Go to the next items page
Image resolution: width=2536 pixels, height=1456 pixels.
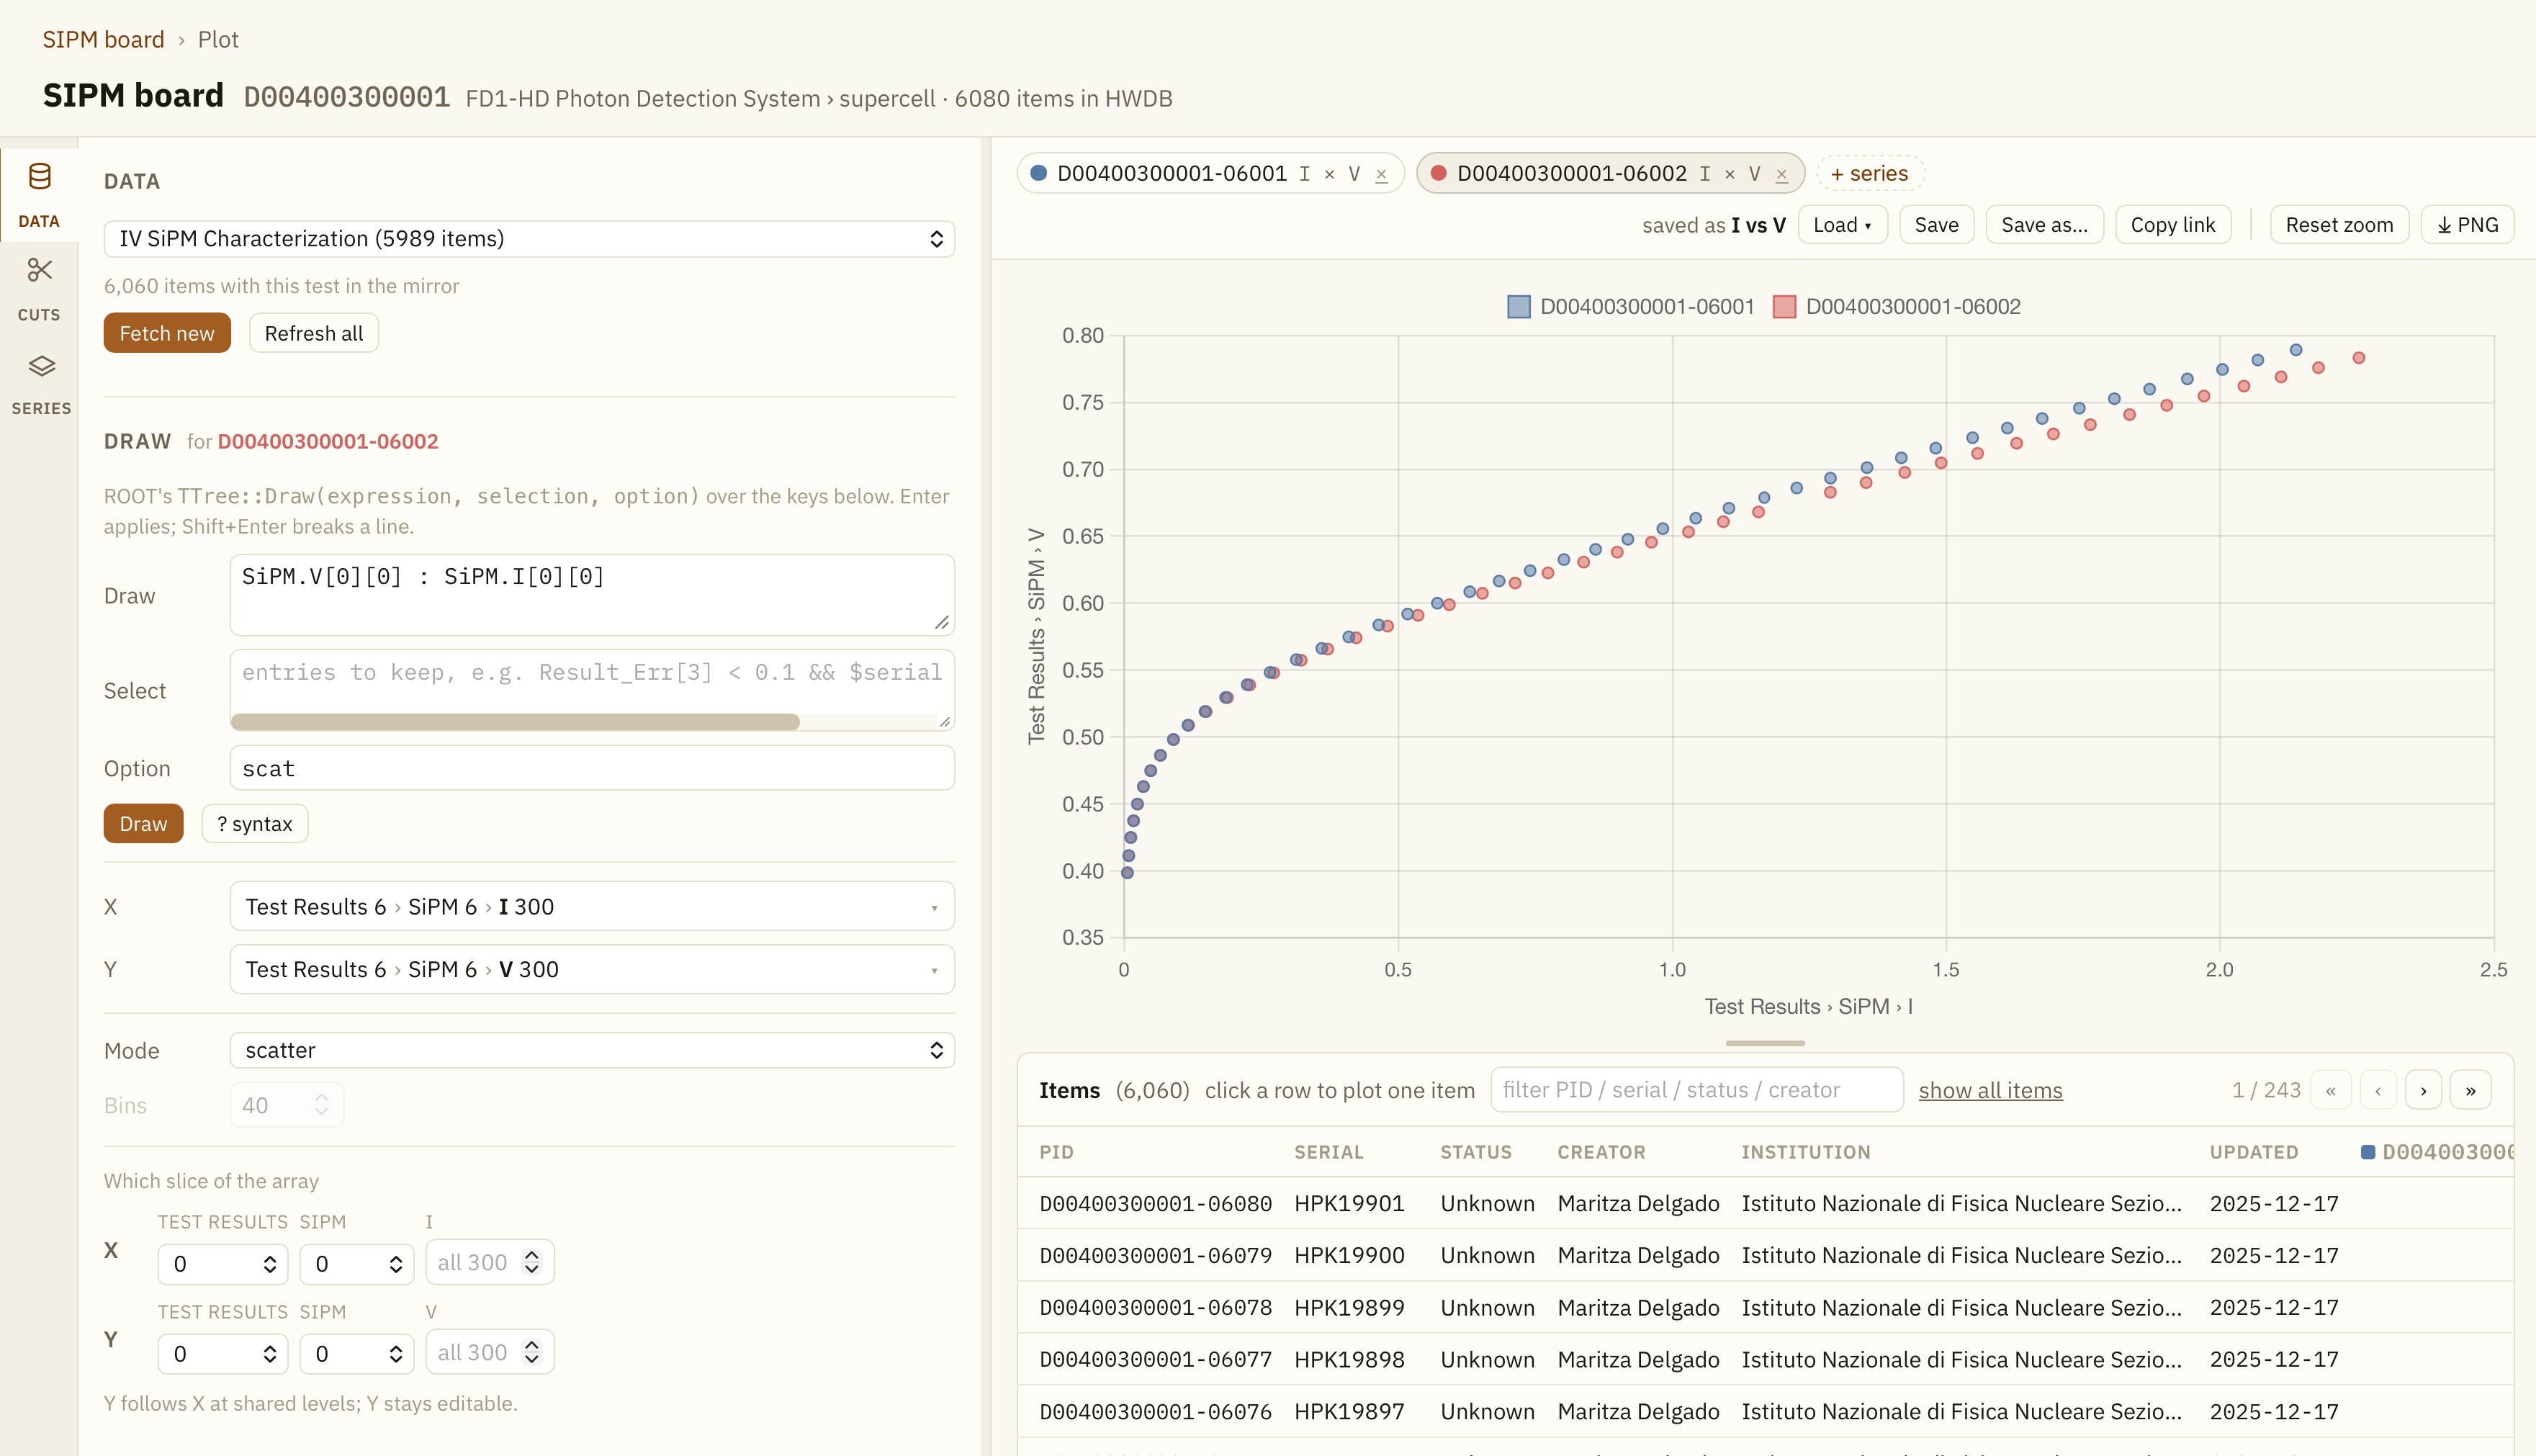click(2423, 1090)
